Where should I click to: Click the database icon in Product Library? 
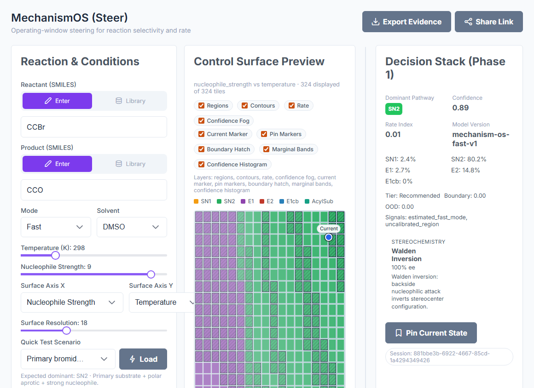pyautogui.click(x=118, y=164)
